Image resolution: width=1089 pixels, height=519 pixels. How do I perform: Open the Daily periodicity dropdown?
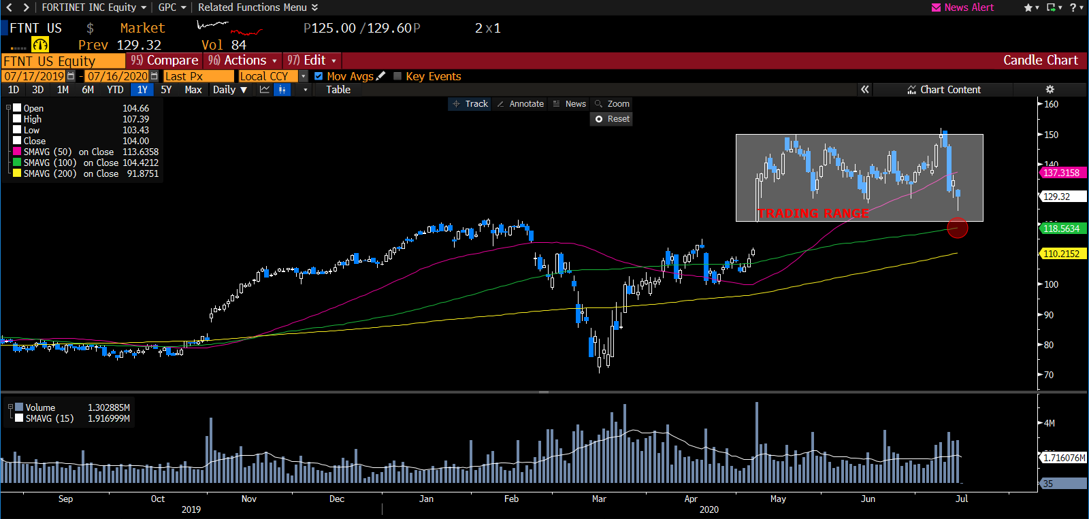click(230, 90)
